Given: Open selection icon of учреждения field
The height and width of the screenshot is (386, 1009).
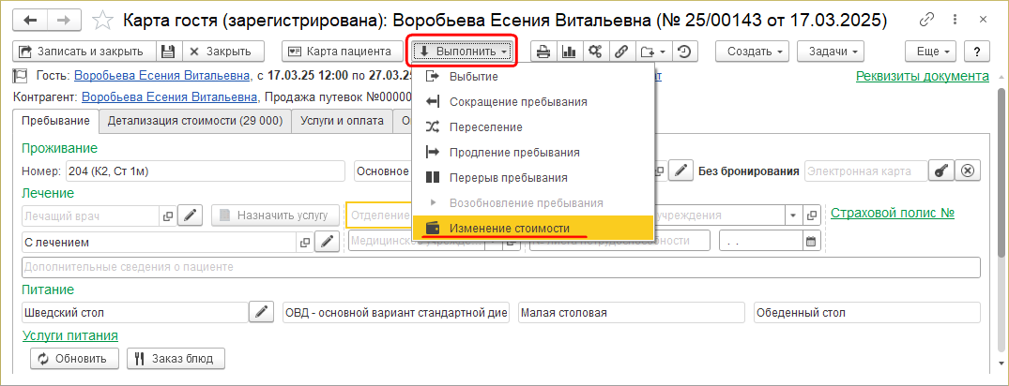Looking at the screenshot, I should pos(812,215).
